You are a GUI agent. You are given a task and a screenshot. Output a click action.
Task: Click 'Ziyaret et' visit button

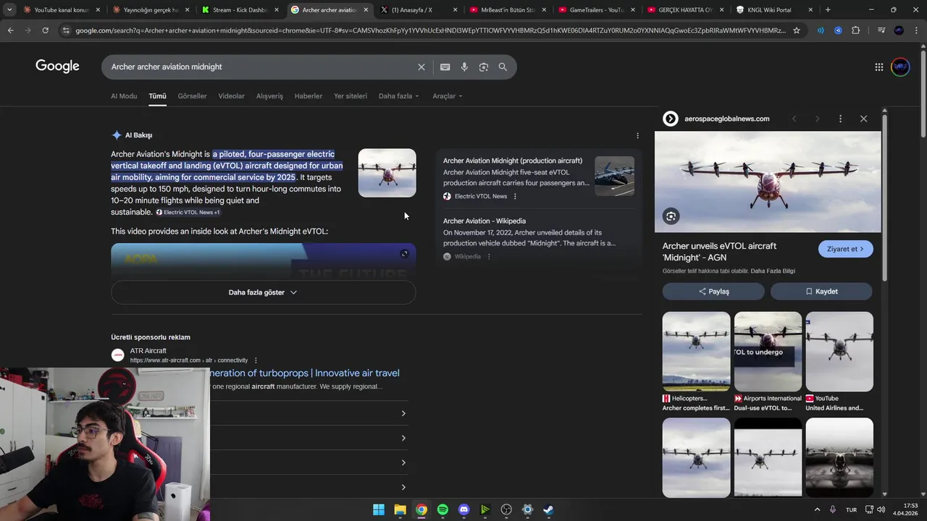[845, 249]
